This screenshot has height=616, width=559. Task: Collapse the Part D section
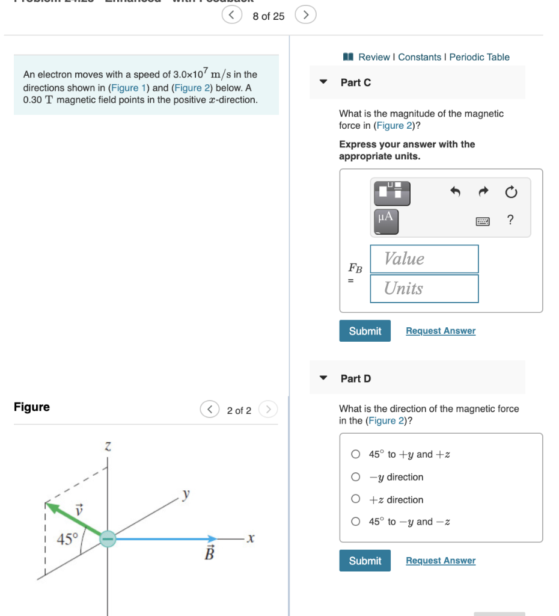[x=323, y=378]
